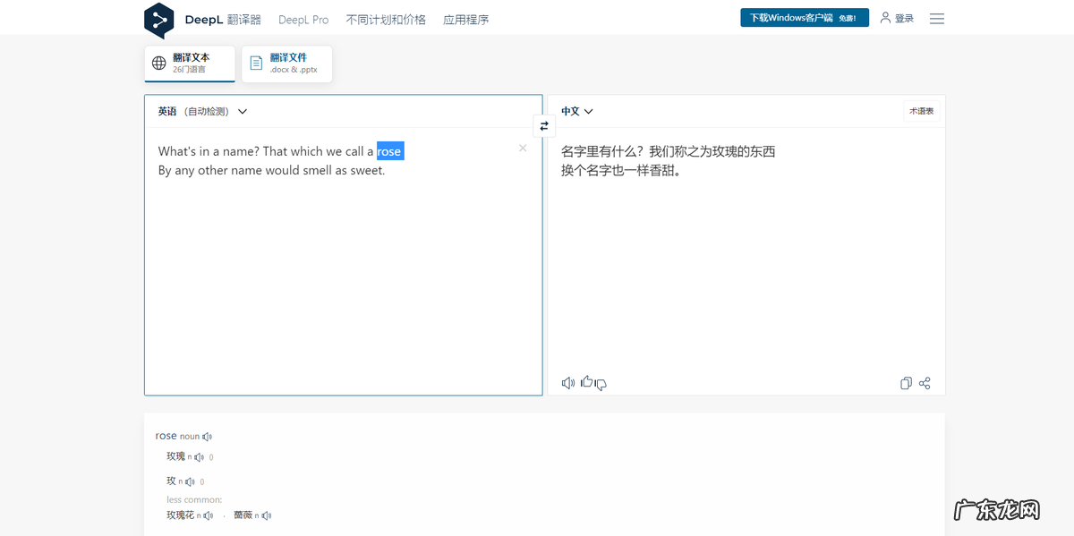Switch to the 翻译文件 tab
The height and width of the screenshot is (536, 1074).
[286, 64]
